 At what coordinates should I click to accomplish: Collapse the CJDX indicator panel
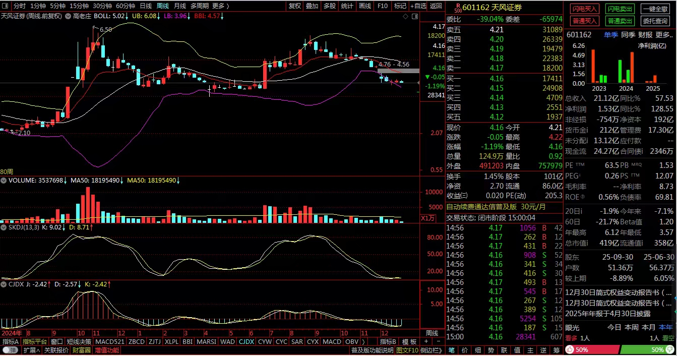pos(4,284)
